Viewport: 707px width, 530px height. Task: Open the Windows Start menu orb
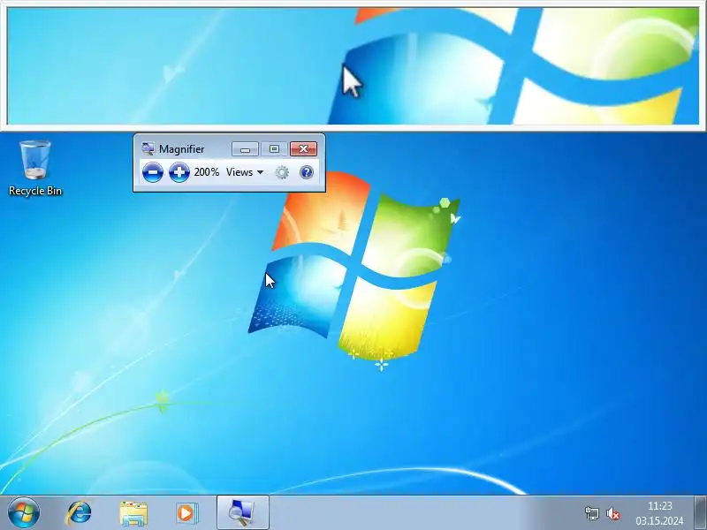(x=24, y=513)
